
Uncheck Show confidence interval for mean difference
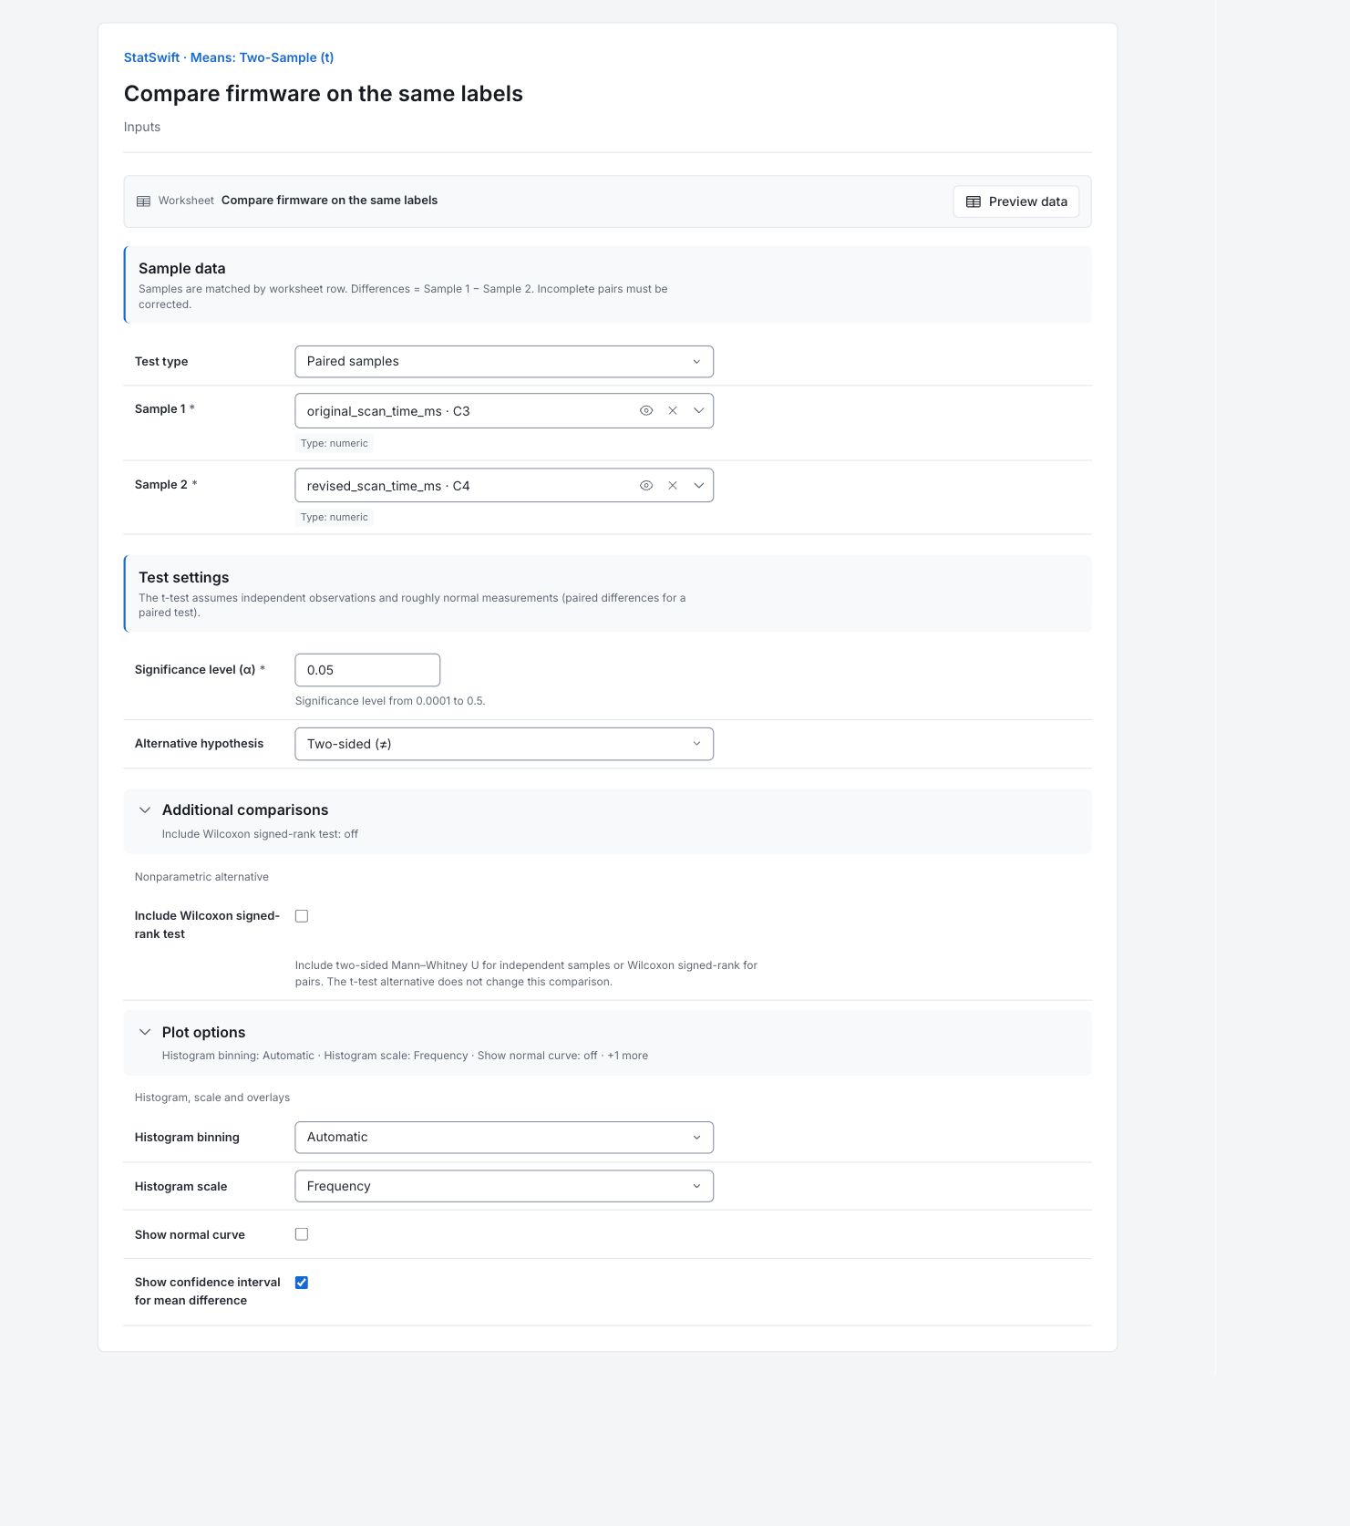click(x=302, y=1283)
